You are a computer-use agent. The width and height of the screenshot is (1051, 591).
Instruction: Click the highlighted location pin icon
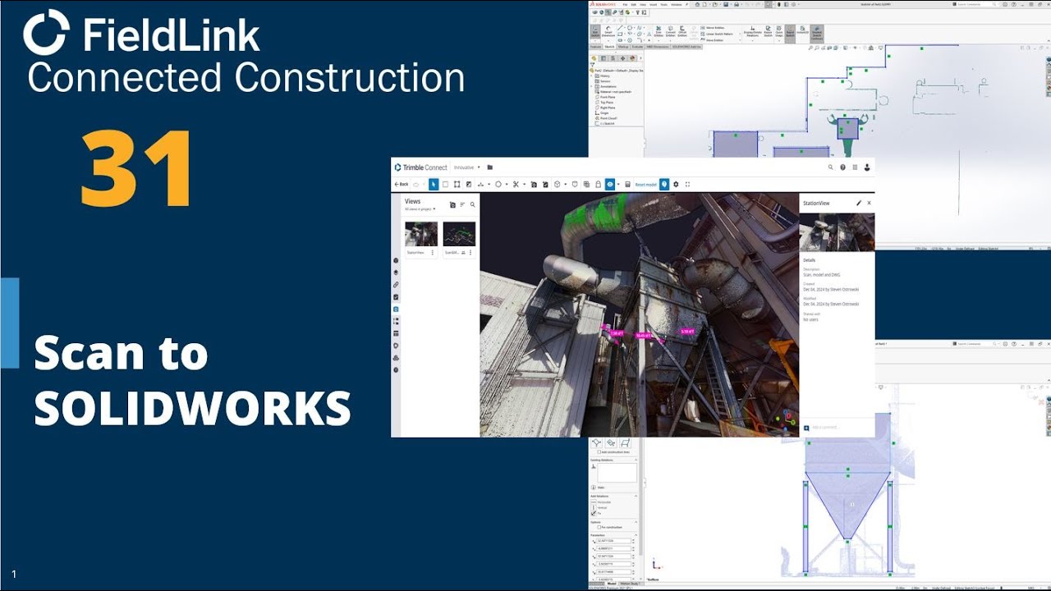[x=664, y=185]
